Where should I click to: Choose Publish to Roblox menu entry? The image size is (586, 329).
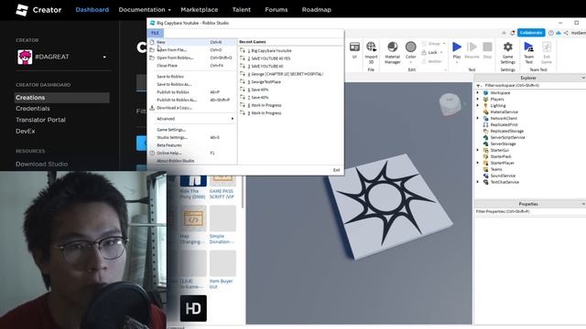pyautogui.click(x=192, y=92)
